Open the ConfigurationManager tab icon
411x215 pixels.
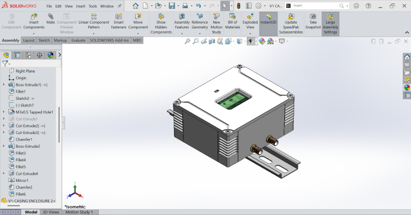click(28, 55)
